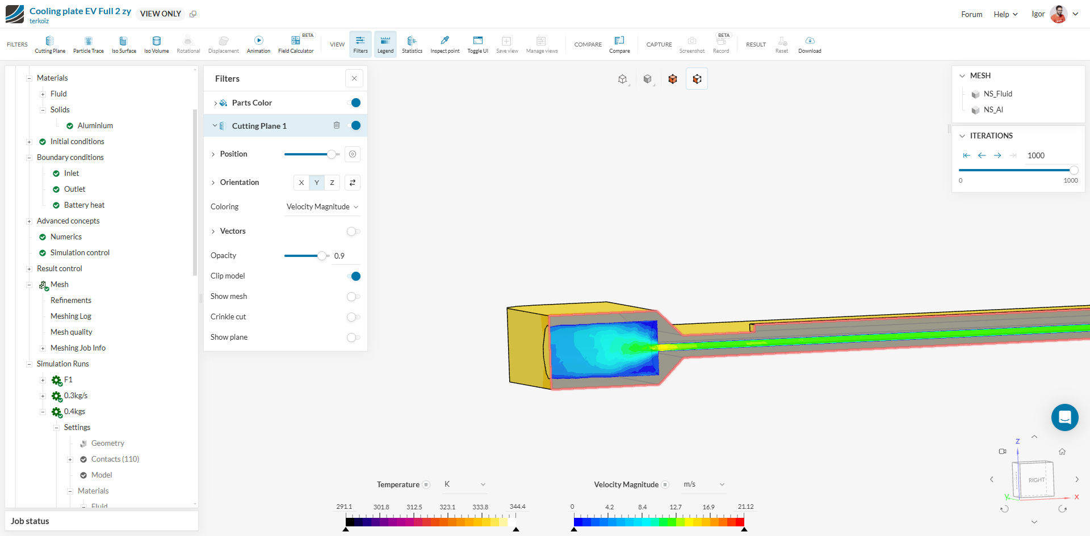
Task: Open the Coloring Velocity Magnitude dropdown
Action: (x=322, y=207)
